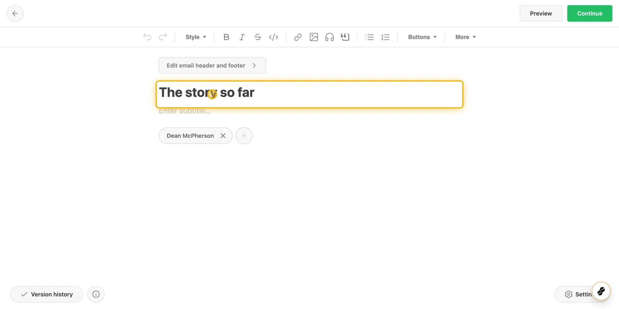Add audio with the headphones icon
The image size is (619, 309).
(x=329, y=37)
